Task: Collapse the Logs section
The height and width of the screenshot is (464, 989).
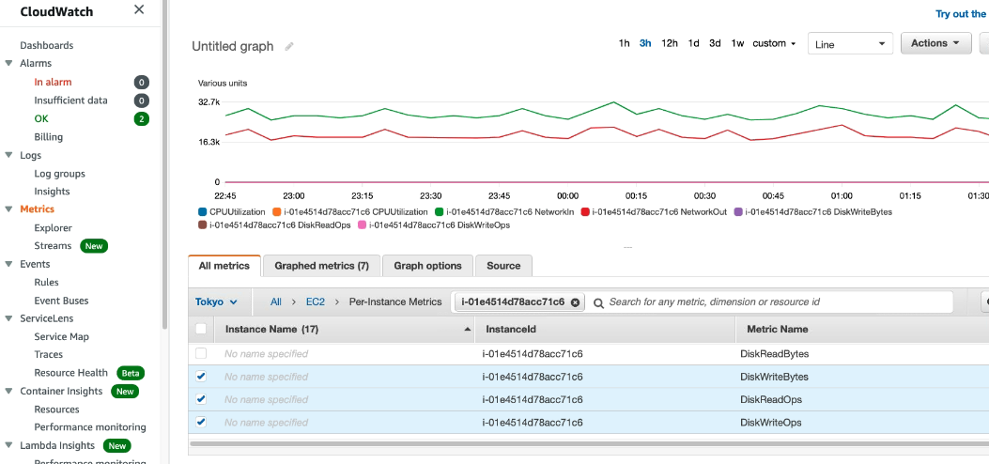Action: [8, 155]
